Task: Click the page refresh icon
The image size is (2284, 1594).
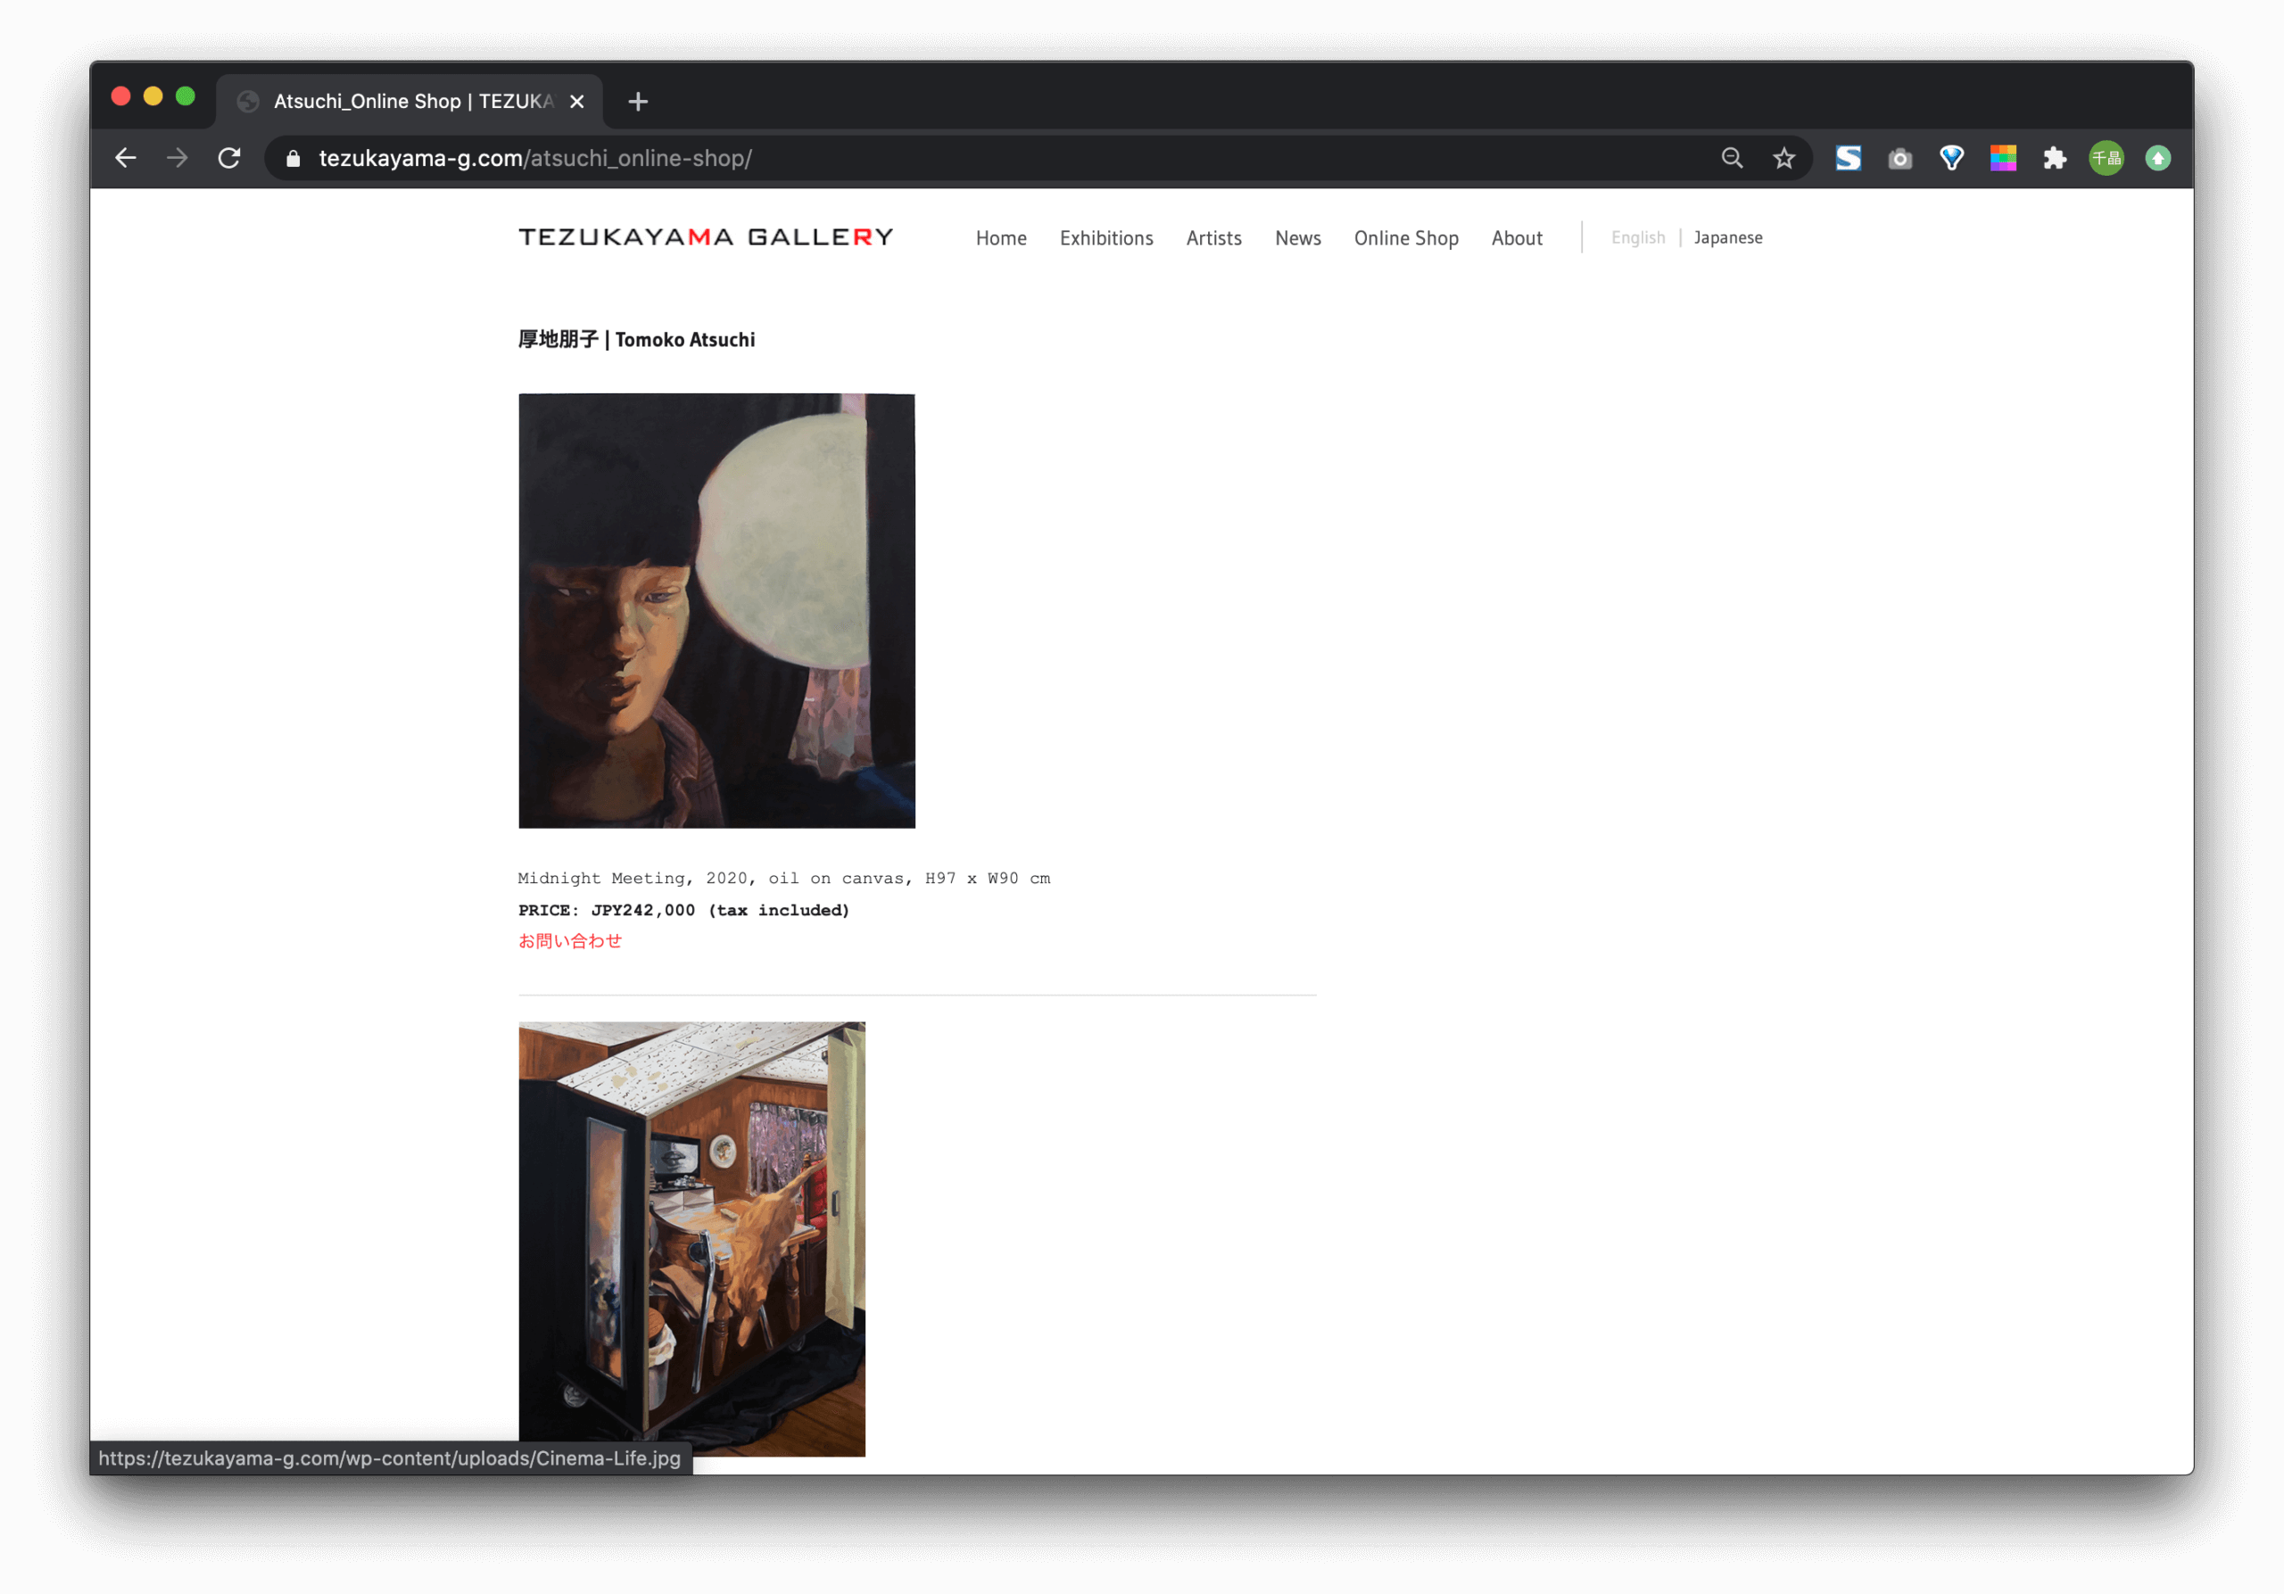Action: click(x=233, y=158)
